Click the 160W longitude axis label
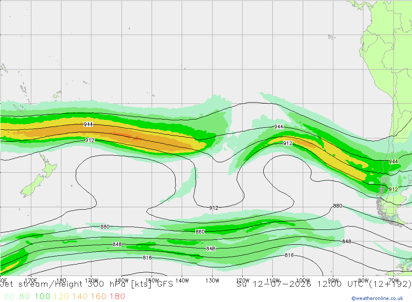412x302 pixels. (122, 281)
